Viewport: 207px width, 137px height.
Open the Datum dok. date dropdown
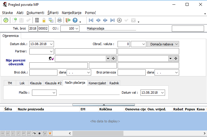[x=52, y=44]
